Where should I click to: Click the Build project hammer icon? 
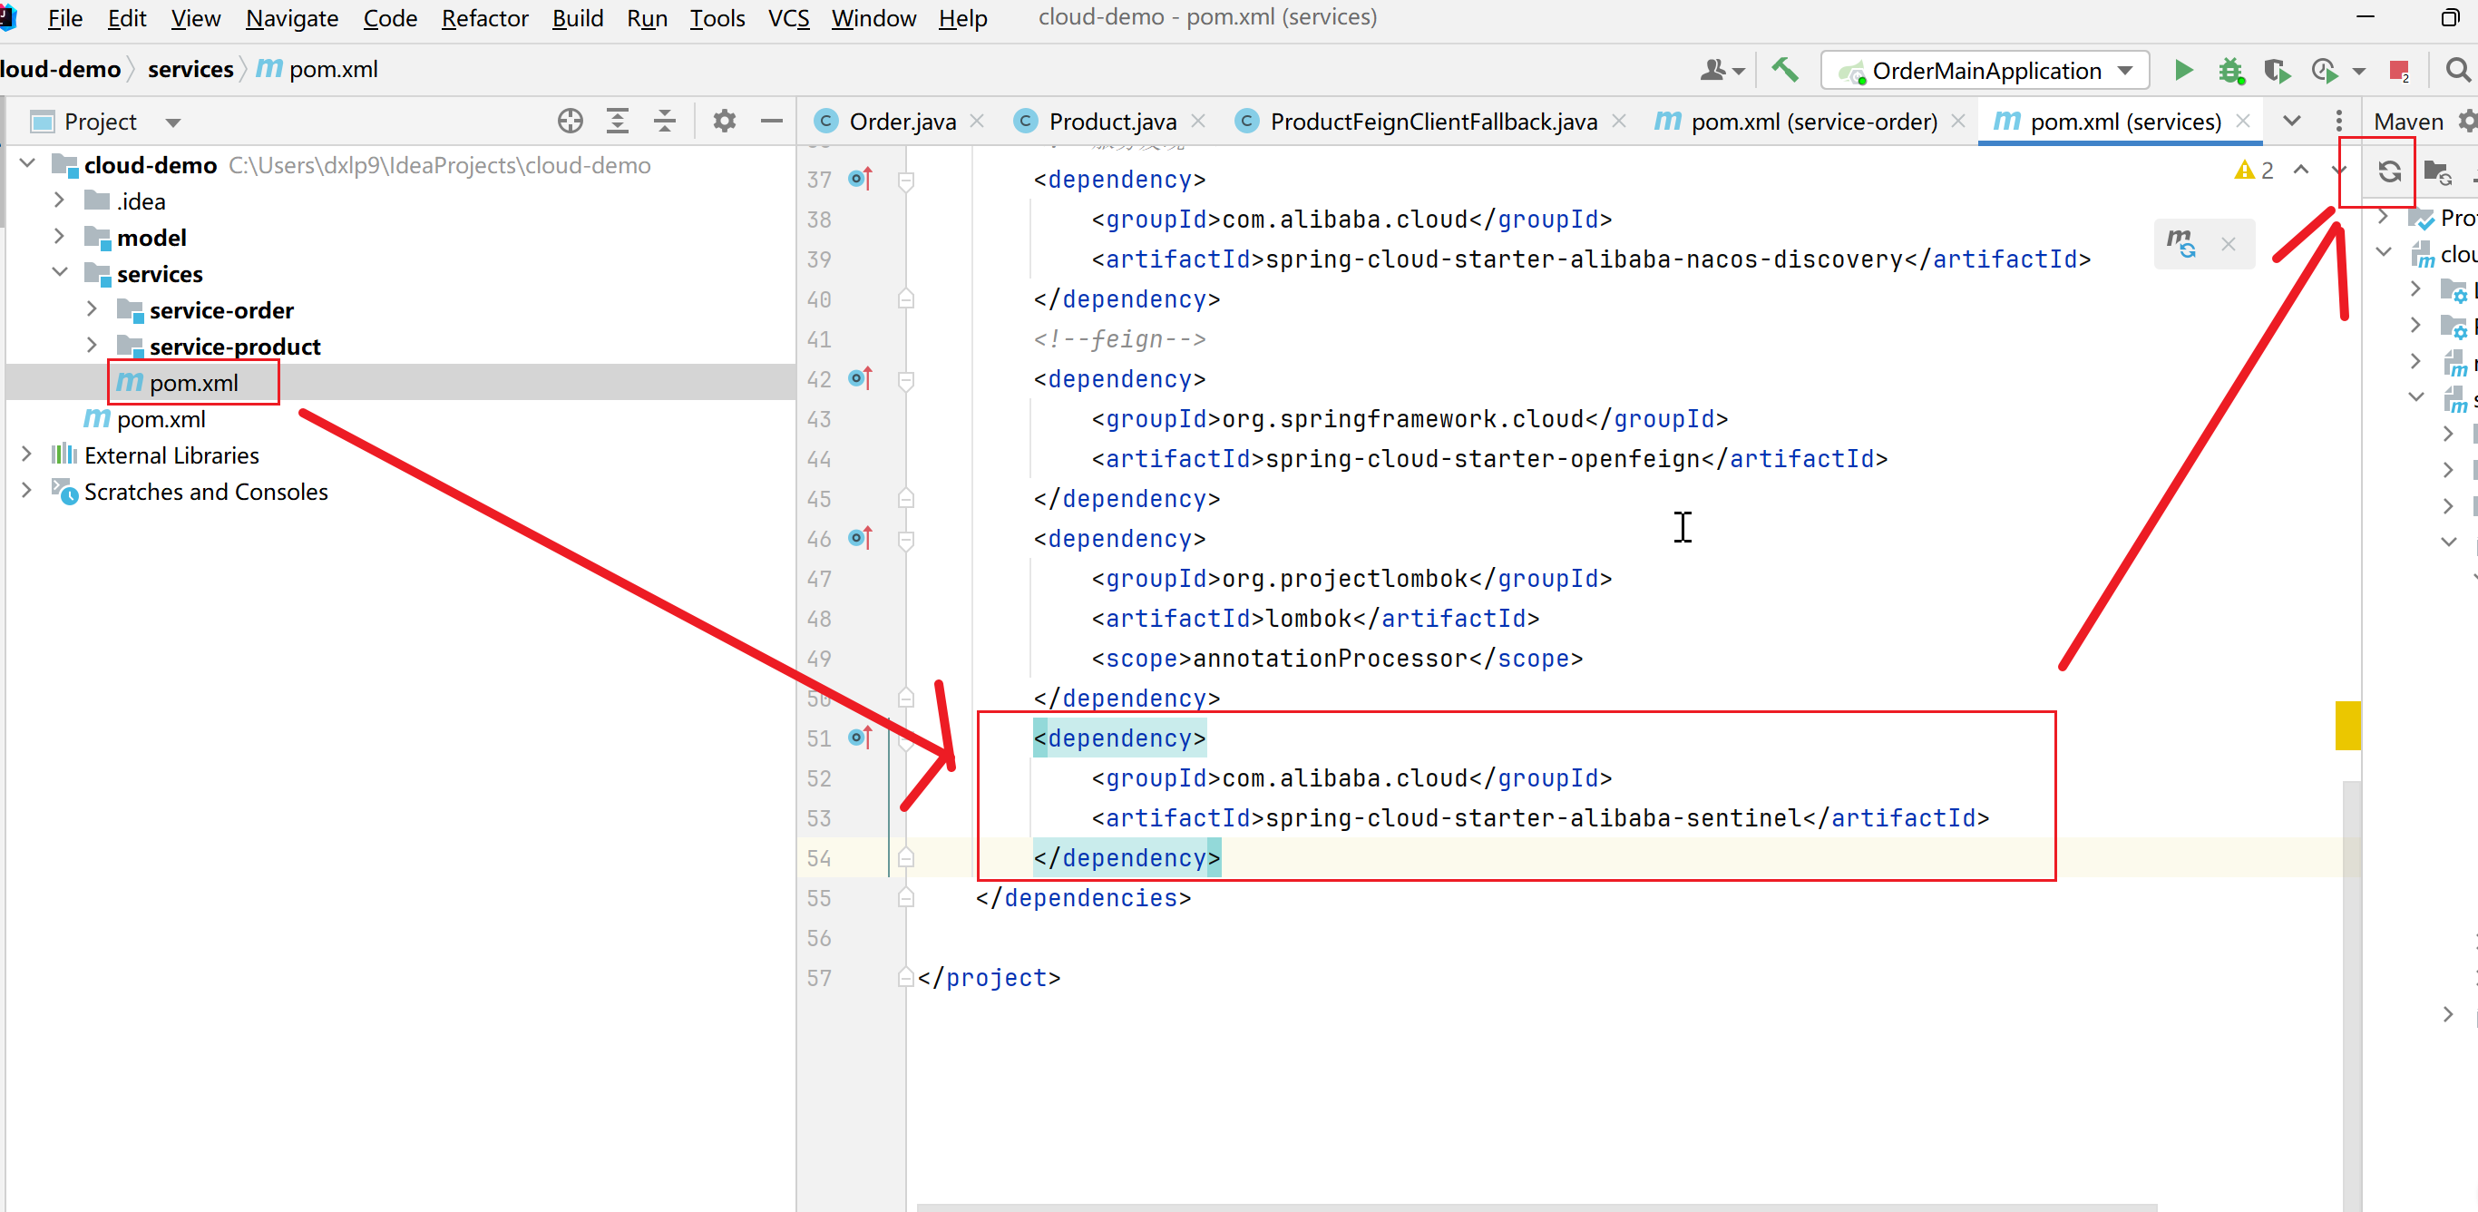[1784, 69]
